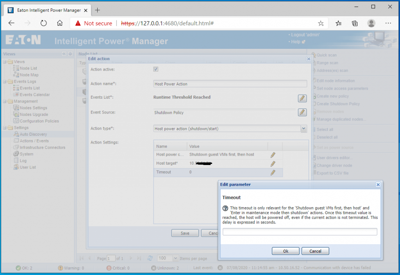Click Ok in Edit parameter dialog
This screenshot has height=275, width=400.
[286, 251]
